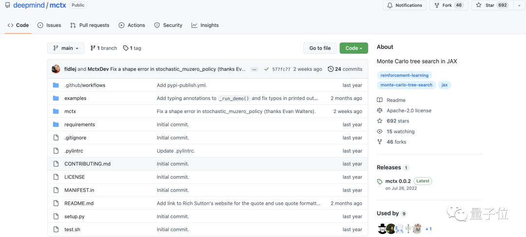View the 24 commits history
The image size is (526, 237).
[345, 69]
